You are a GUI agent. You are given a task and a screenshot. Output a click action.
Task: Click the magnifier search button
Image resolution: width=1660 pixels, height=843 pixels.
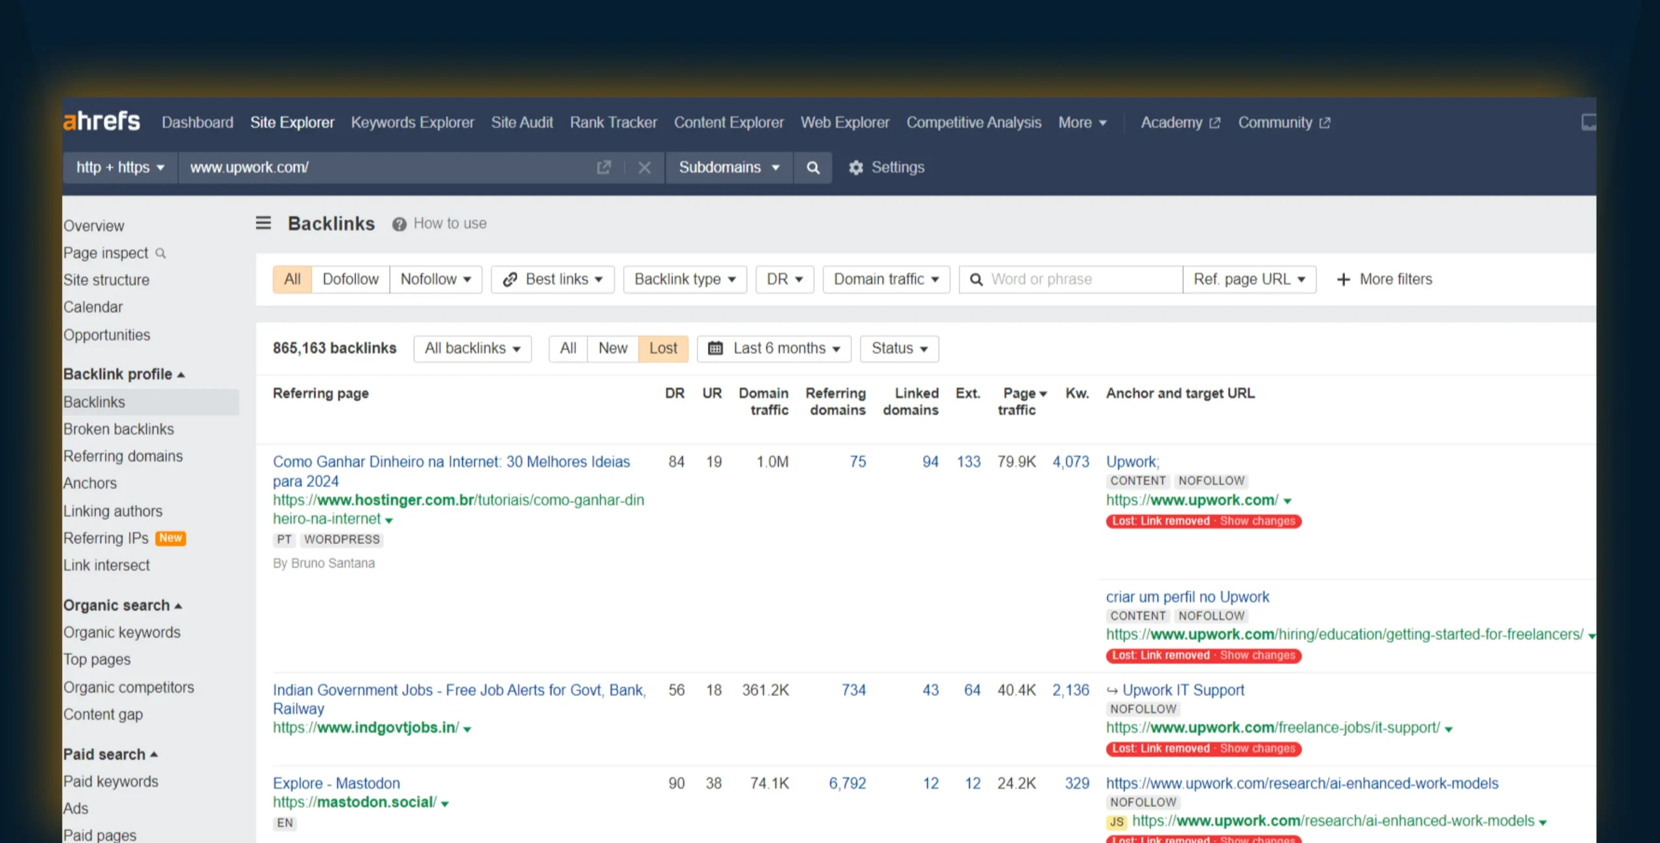pos(812,168)
